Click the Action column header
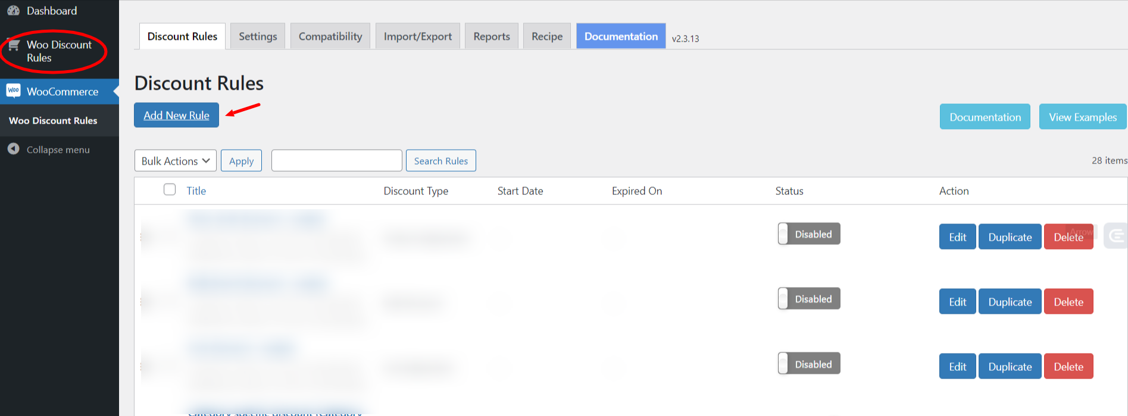1128x416 pixels. tap(954, 191)
